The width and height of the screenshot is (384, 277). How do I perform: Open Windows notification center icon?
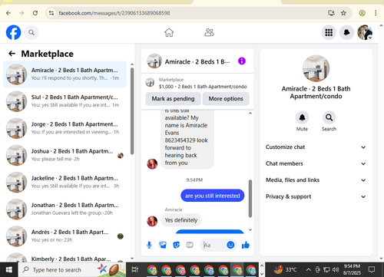coord(372,269)
